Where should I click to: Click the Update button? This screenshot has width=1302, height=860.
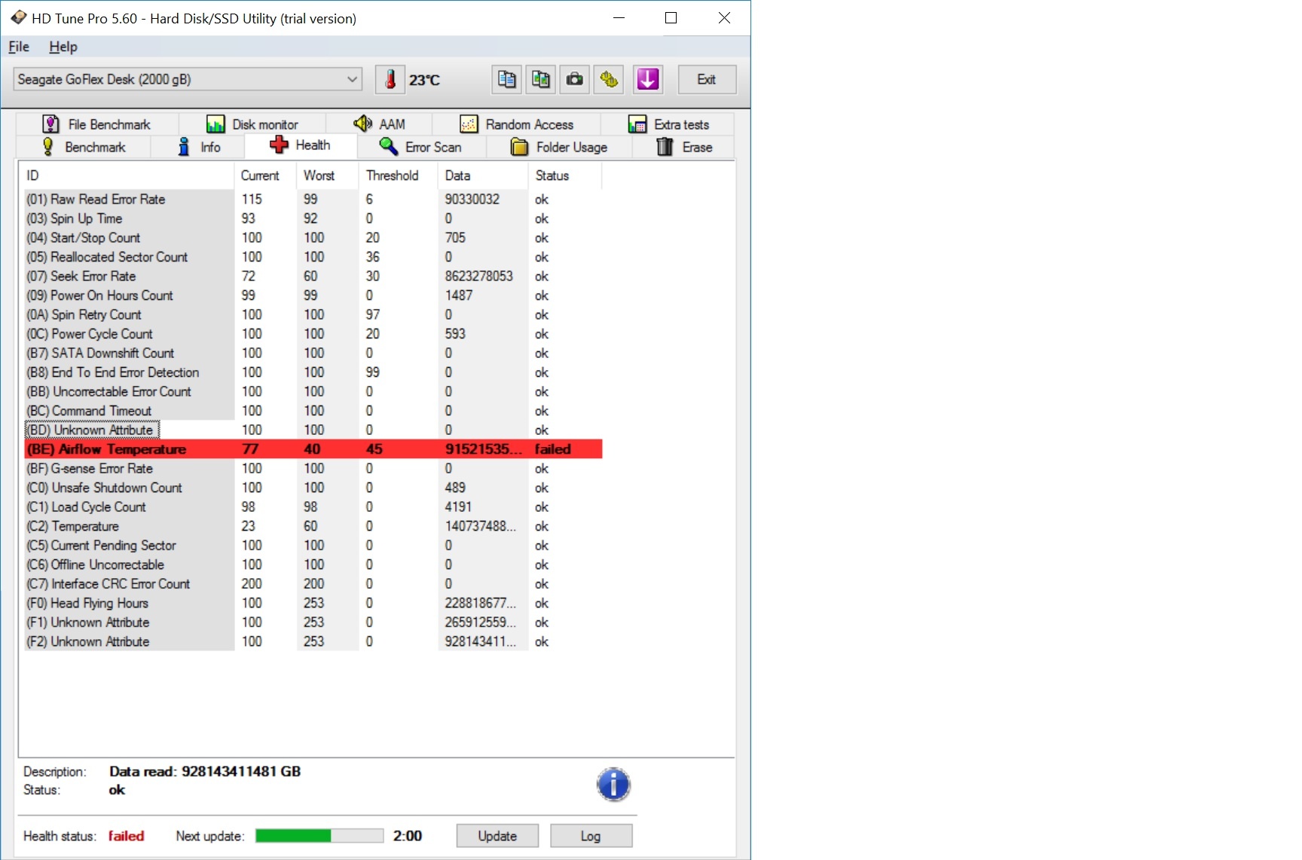497,836
